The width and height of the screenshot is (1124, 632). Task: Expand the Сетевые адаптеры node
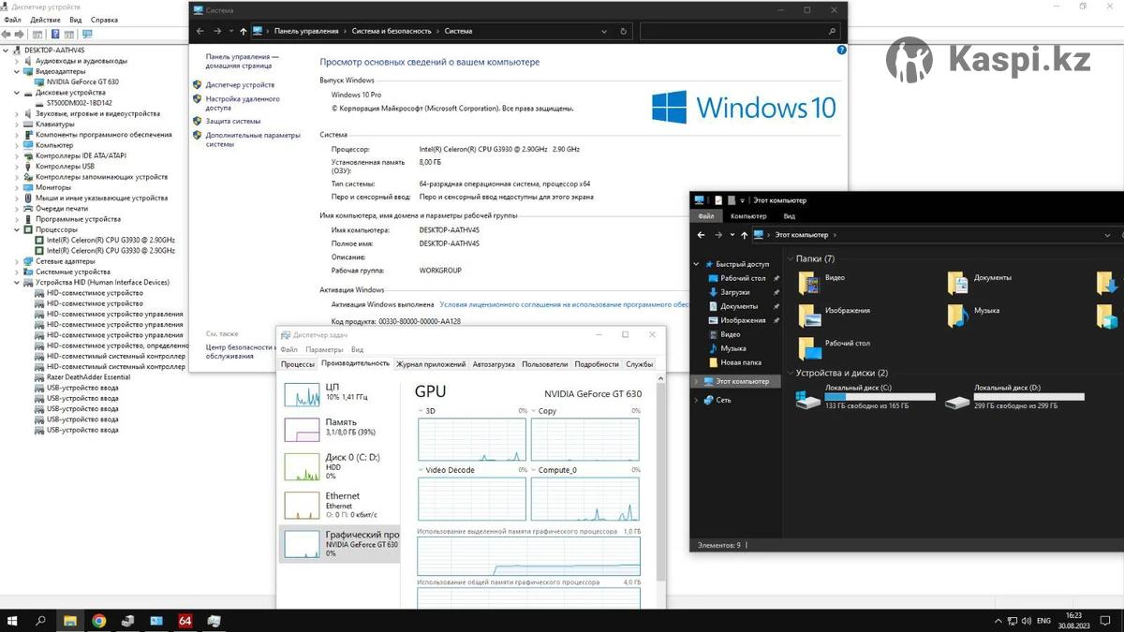17,261
